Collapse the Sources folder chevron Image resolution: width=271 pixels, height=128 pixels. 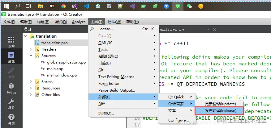(x=31, y=56)
